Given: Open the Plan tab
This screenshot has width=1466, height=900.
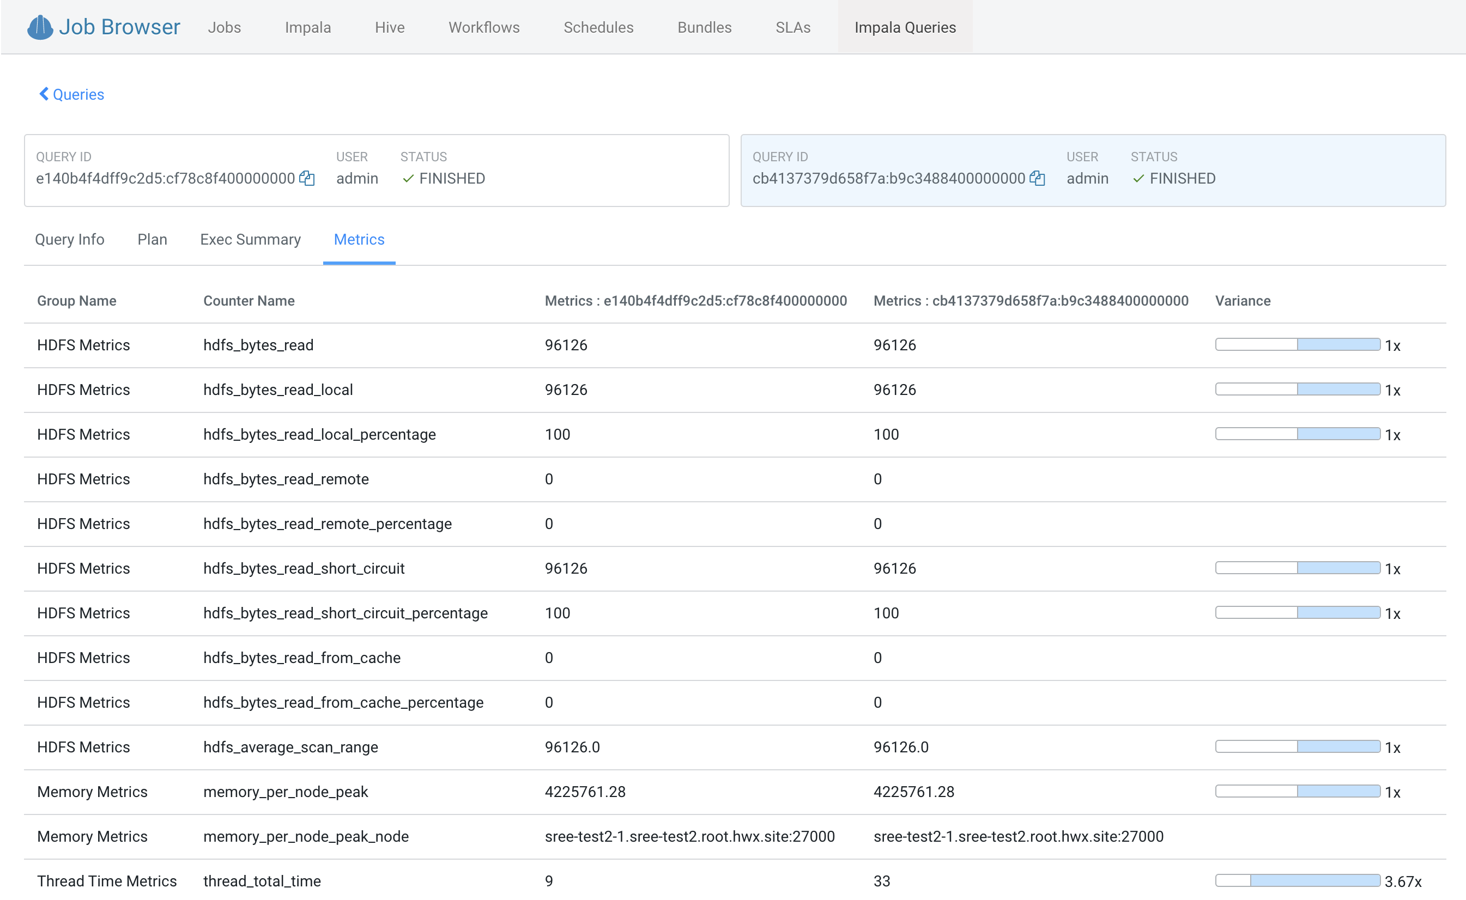Looking at the screenshot, I should pyautogui.click(x=153, y=239).
